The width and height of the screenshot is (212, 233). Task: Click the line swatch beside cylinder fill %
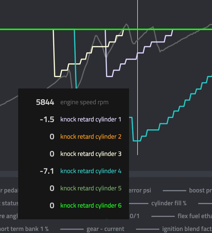click(x=139, y=204)
